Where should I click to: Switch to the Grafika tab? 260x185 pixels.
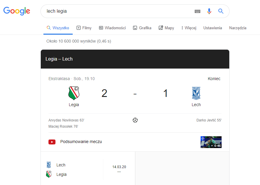click(142, 28)
